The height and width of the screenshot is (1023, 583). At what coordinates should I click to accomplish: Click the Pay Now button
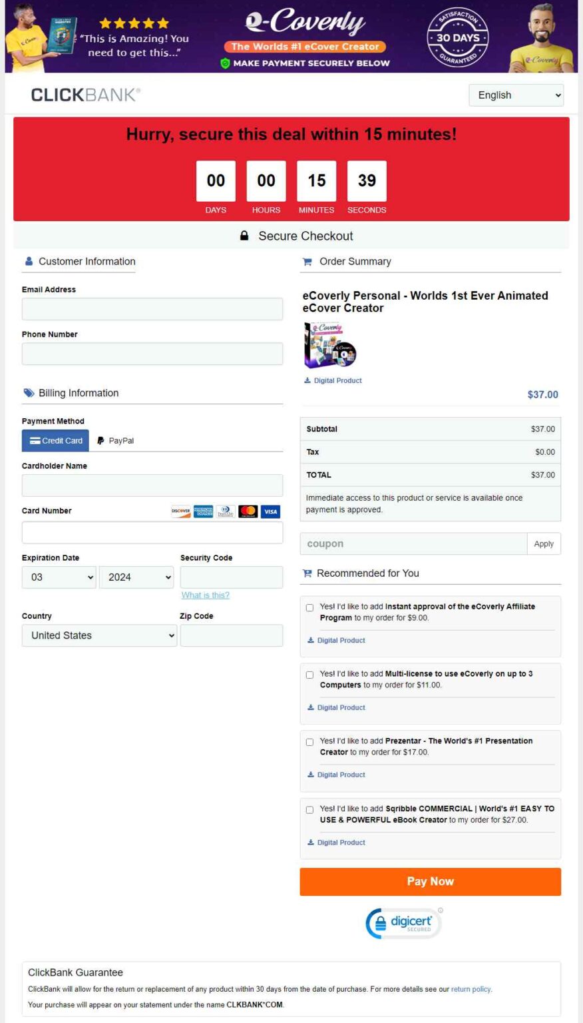pos(431,882)
